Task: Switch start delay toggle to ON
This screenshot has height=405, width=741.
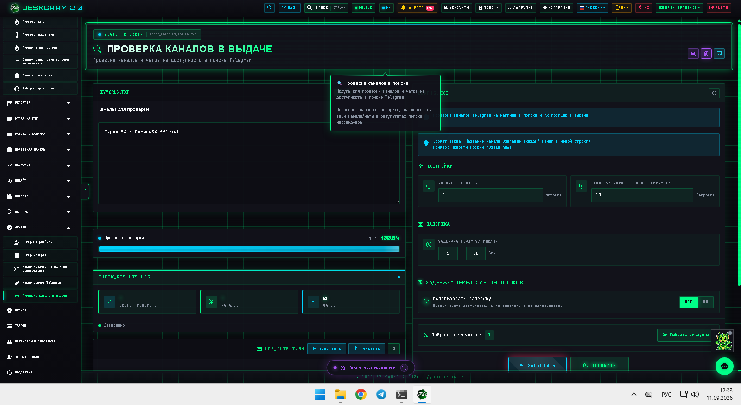Action: (x=705, y=302)
